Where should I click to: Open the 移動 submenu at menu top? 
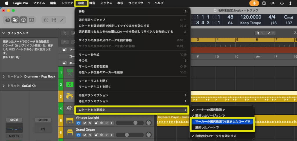point(133,11)
